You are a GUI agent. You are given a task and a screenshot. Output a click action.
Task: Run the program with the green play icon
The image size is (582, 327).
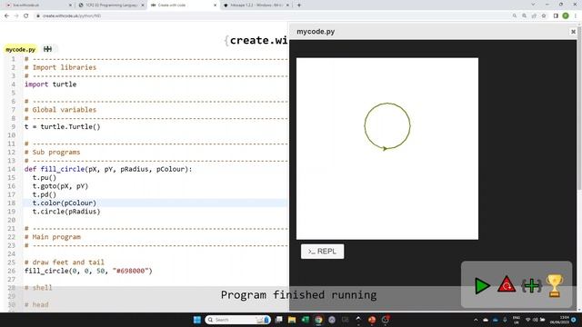point(482,286)
